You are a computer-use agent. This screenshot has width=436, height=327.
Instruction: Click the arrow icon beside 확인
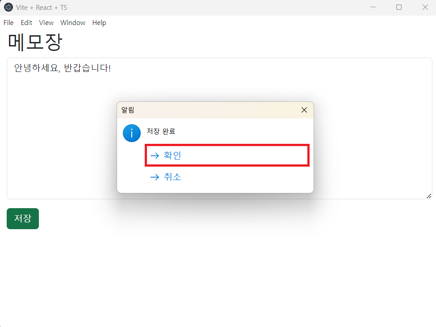(x=155, y=155)
